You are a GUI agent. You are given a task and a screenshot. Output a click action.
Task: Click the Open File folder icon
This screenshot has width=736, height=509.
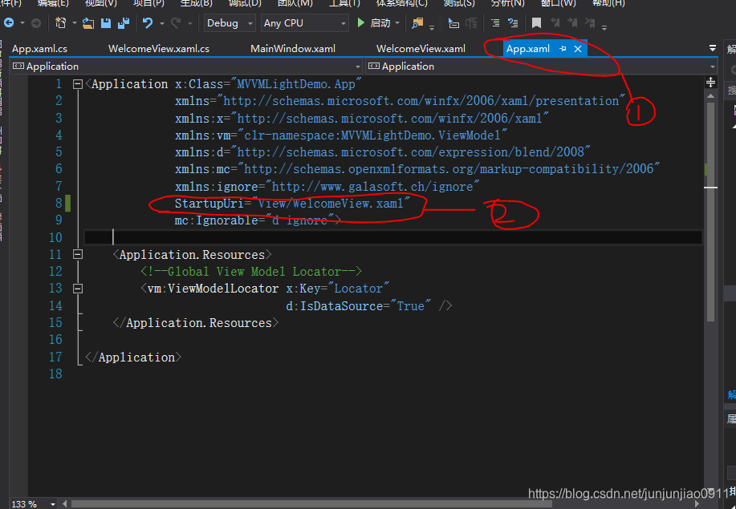87,22
